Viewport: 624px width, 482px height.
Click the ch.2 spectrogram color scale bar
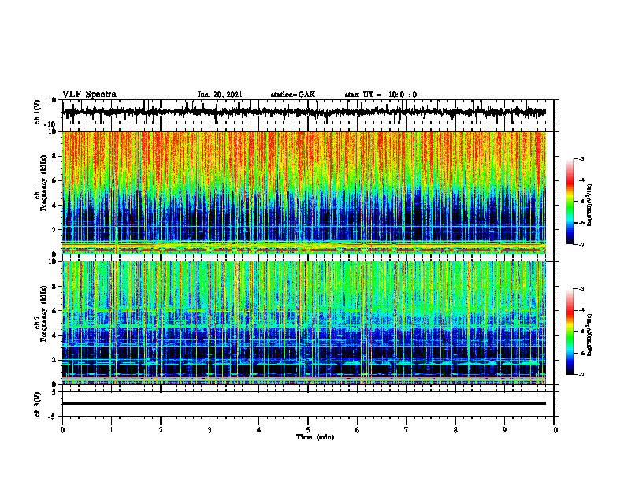tap(570, 332)
